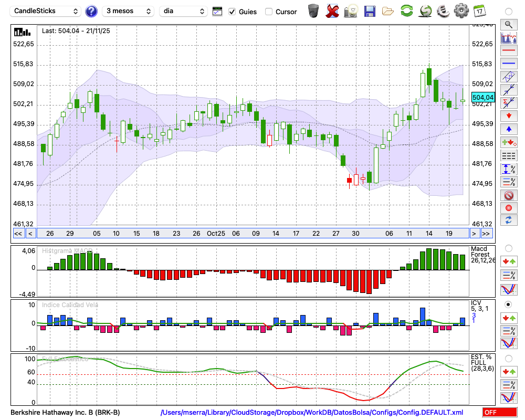Click the trash can icon in the toolbar
The height and width of the screenshot is (420, 525).
tap(313, 10)
